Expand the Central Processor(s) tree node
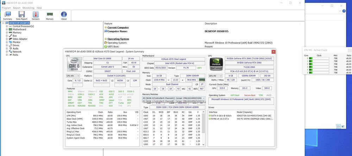This screenshot has width=352, height=156. (x=7, y=26)
